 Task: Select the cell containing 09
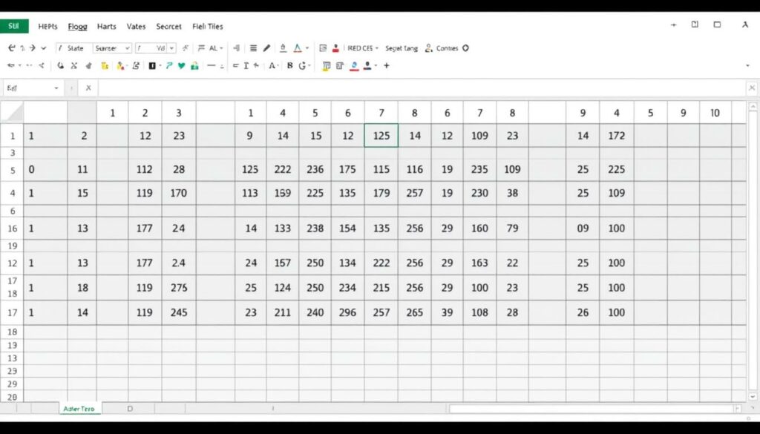(583, 228)
